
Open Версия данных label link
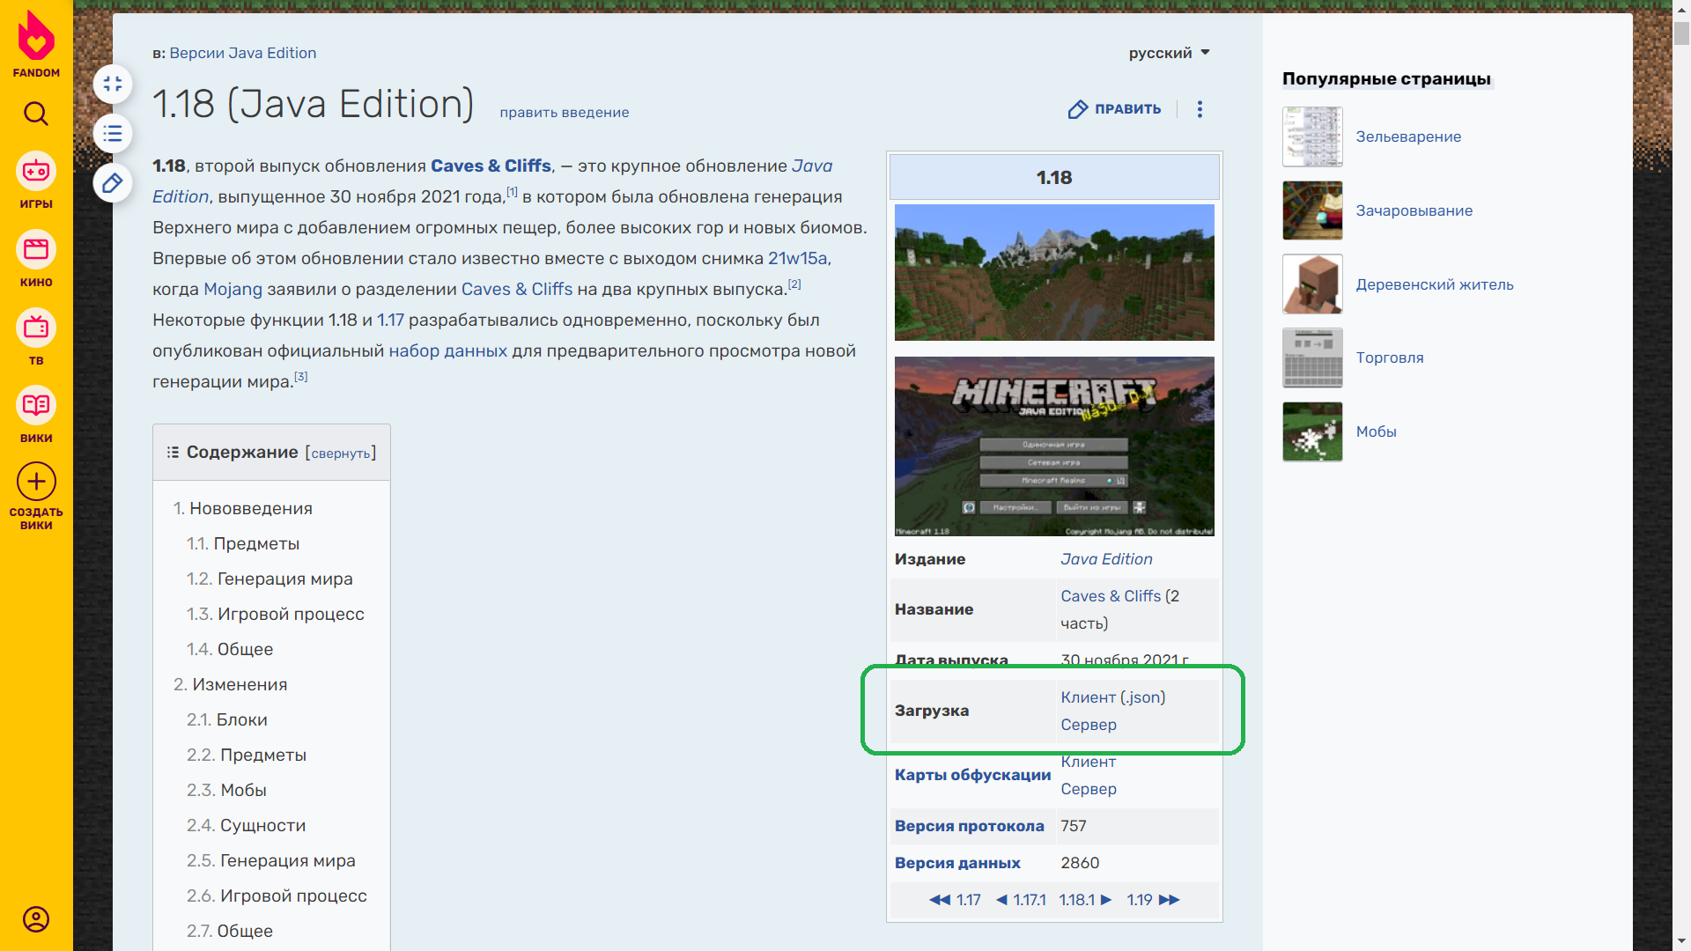(957, 863)
